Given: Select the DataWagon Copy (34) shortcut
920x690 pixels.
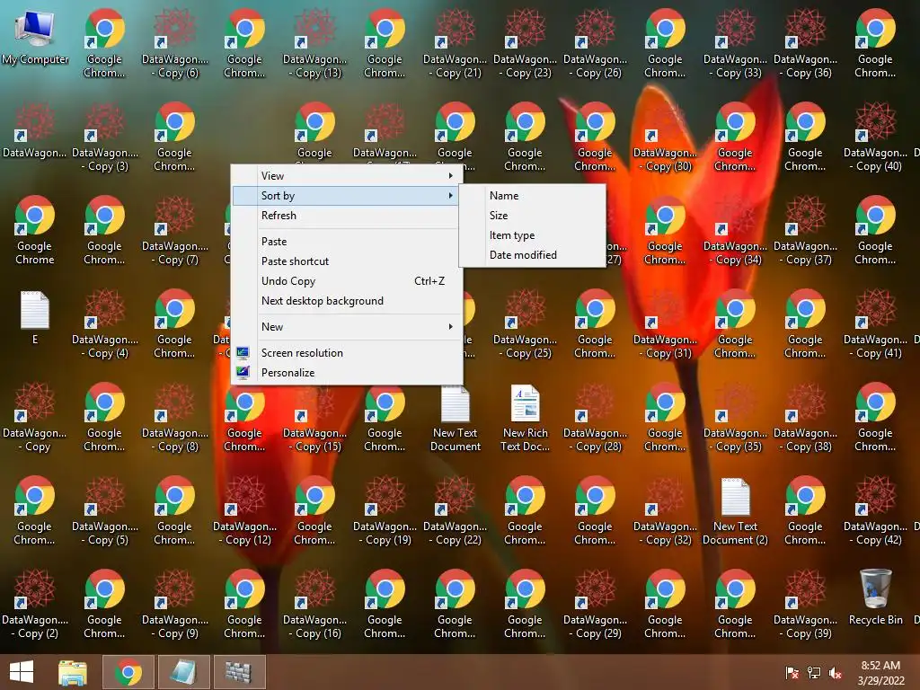Looking at the screenshot, I should click(x=735, y=231).
